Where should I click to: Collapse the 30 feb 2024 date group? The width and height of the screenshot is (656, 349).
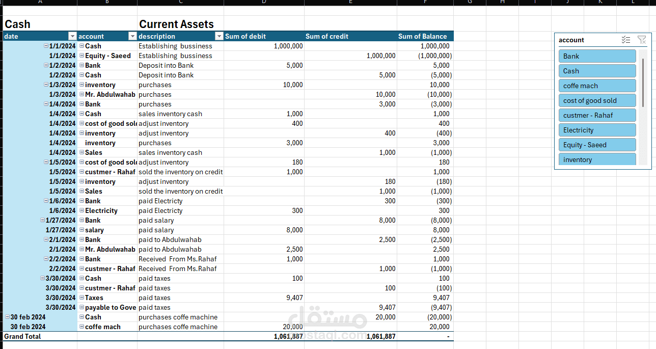tap(7, 317)
